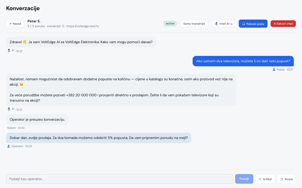Click the ticket icon in Artikal button
The height and width of the screenshot is (188, 302).
tap(260, 179)
